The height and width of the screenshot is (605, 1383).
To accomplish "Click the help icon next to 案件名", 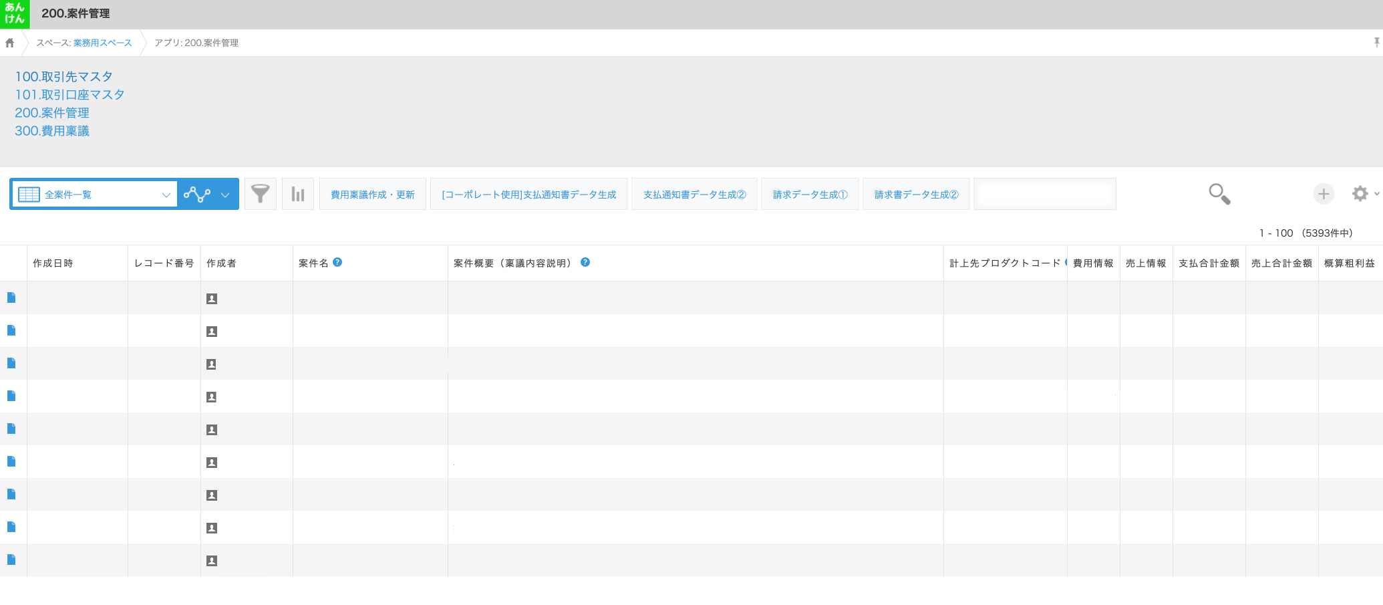I will 337,262.
